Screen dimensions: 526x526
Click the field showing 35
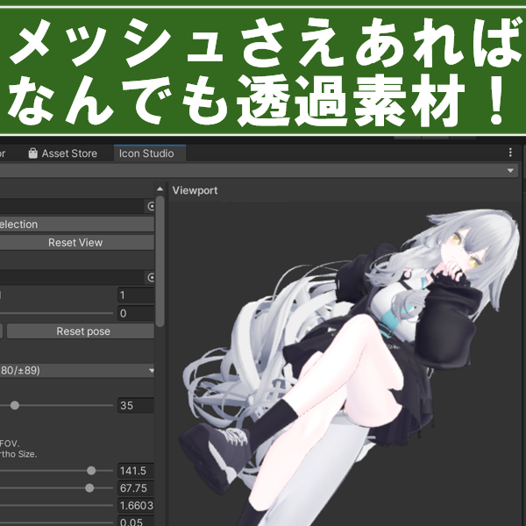click(136, 405)
